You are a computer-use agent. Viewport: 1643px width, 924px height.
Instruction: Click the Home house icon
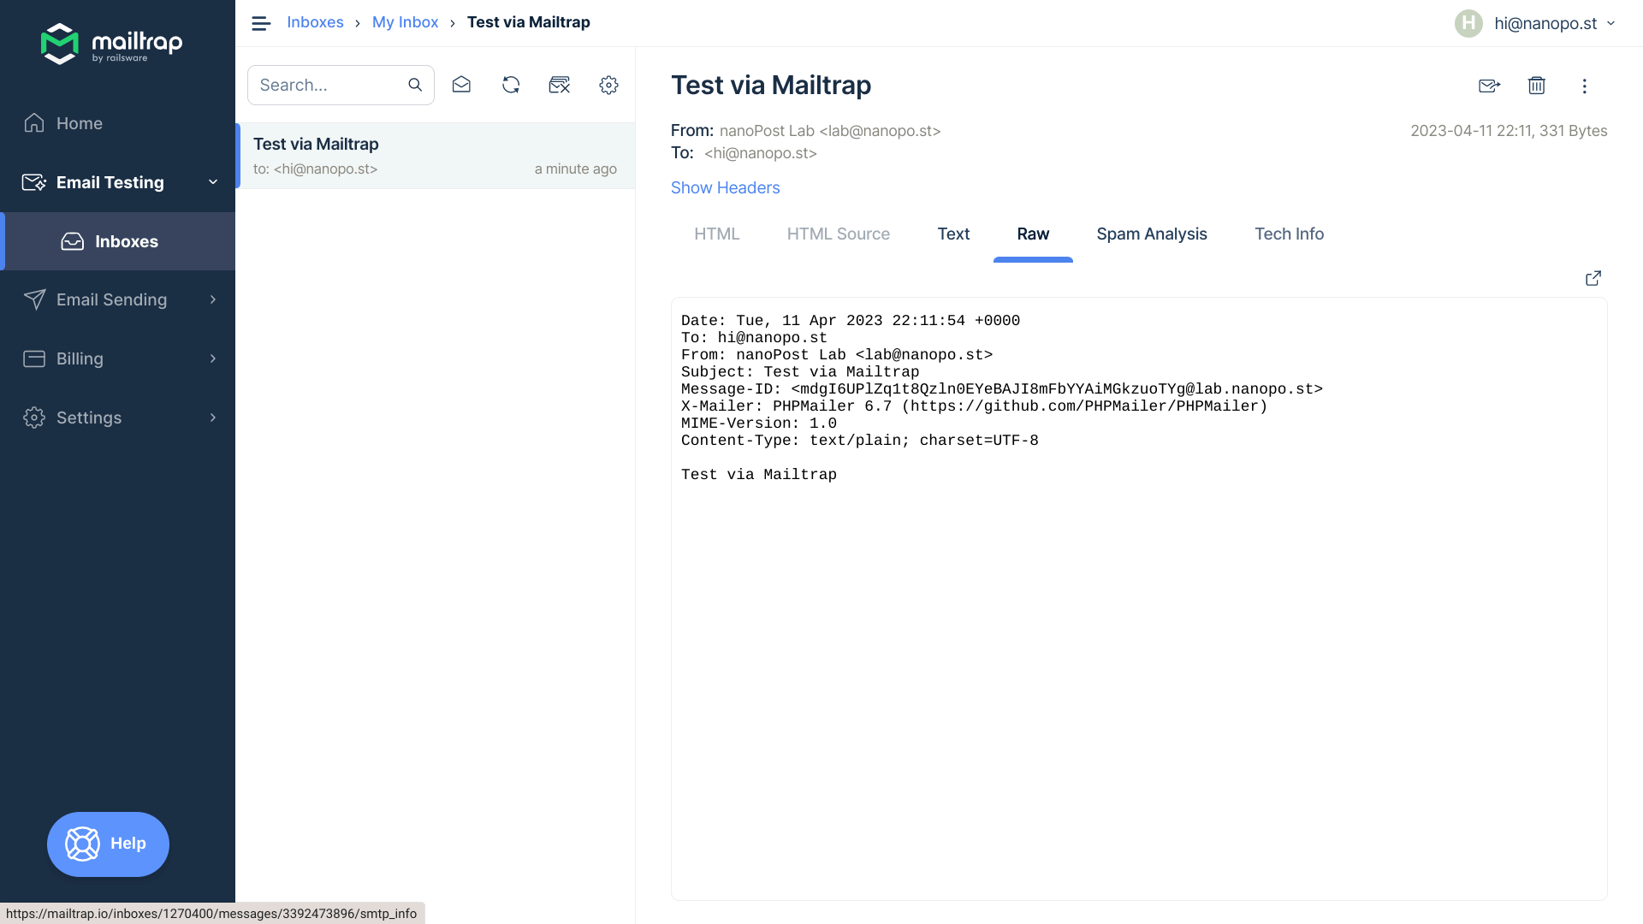(x=34, y=123)
